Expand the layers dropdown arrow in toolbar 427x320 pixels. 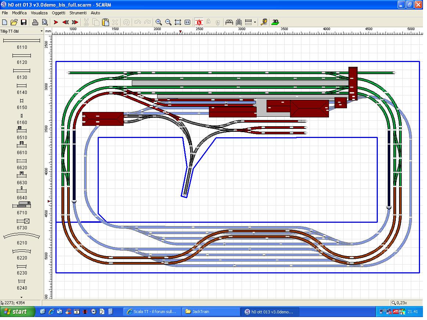point(255,22)
